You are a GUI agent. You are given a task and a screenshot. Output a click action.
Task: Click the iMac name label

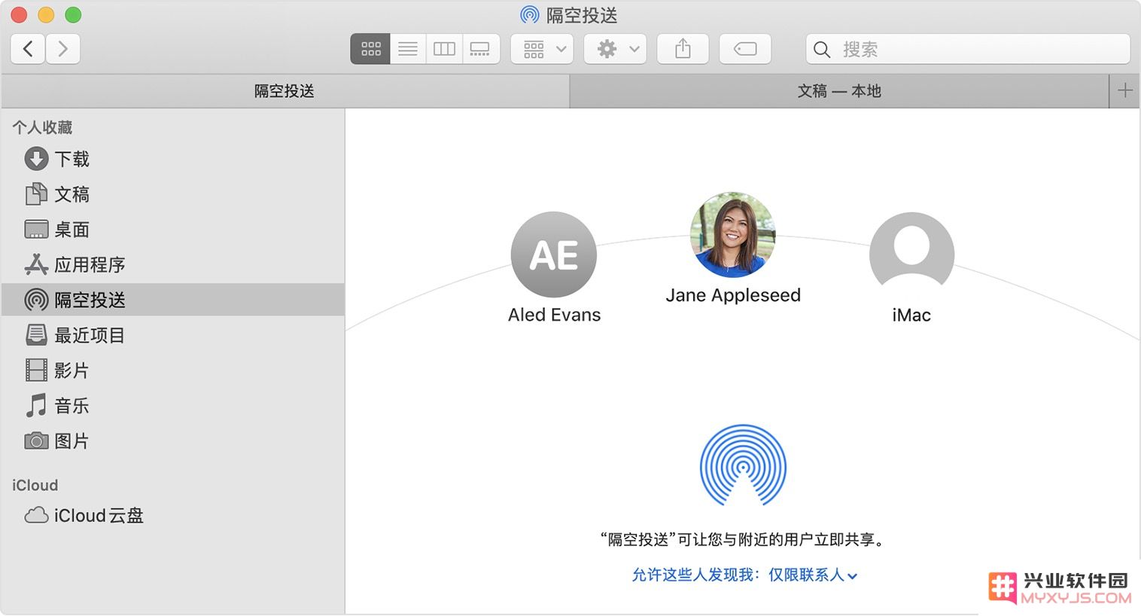tap(911, 315)
